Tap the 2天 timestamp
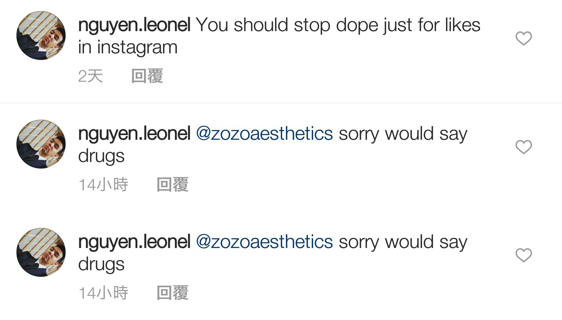This screenshot has width=562, height=320. (91, 76)
